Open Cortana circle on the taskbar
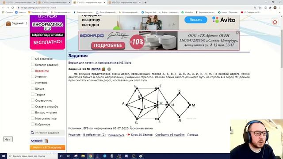 61,156
